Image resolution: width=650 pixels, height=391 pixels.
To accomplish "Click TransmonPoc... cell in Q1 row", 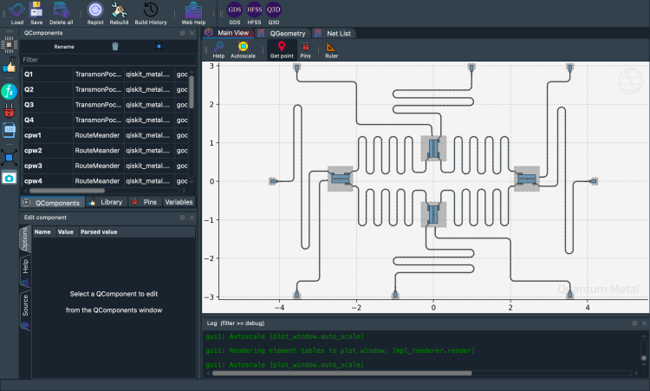I will point(98,75).
